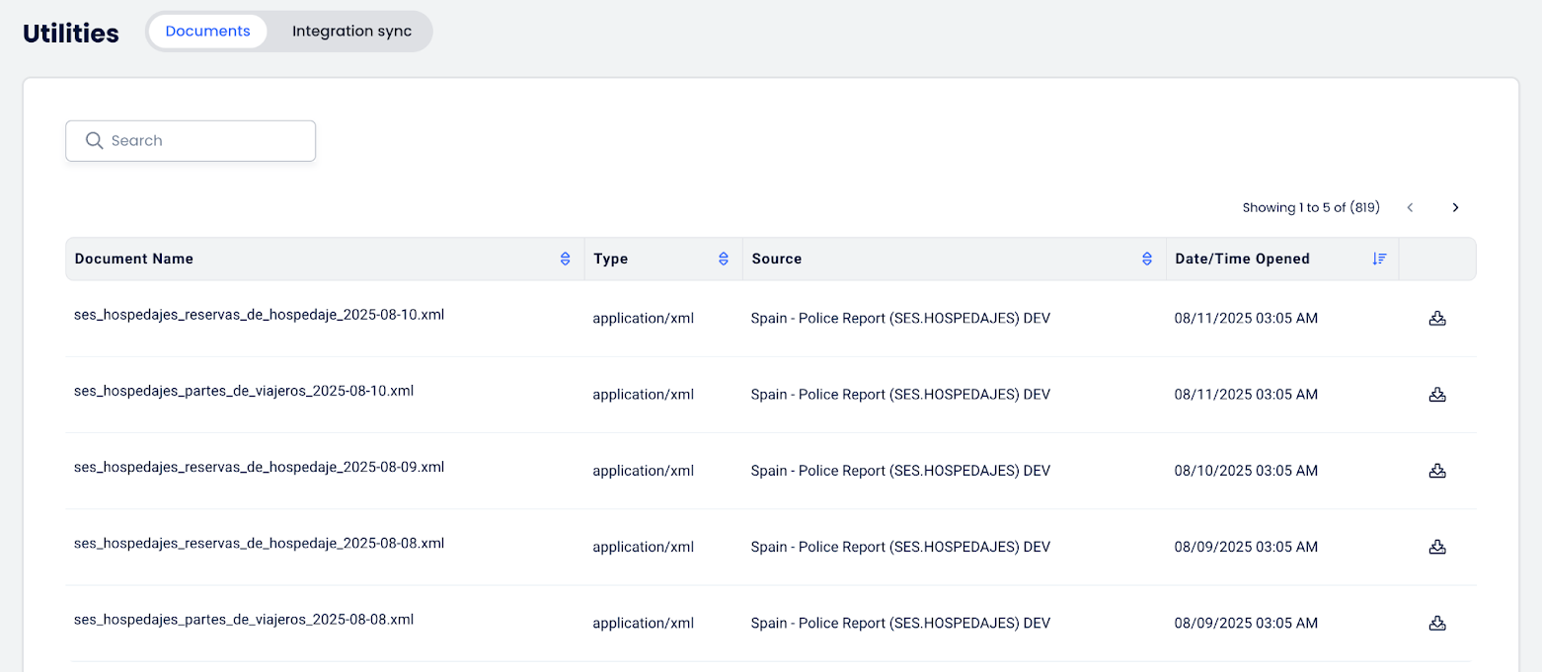Download ses_hospedajes_partes_de_viajeros_2025-08-10.xml file
Screen dimensions: 1542x672
pos(1437,395)
